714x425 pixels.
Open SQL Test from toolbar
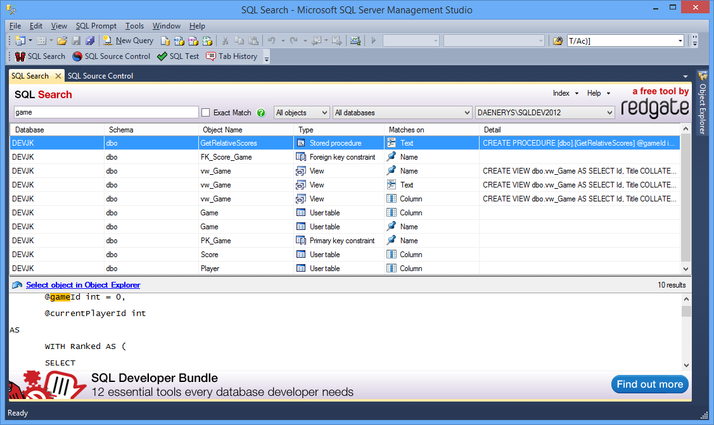tap(178, 56)
